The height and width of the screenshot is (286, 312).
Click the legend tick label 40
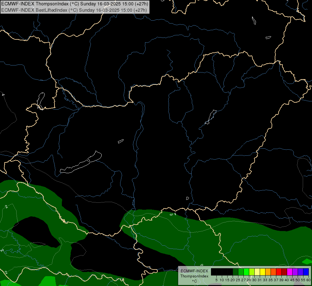(287, 280)
